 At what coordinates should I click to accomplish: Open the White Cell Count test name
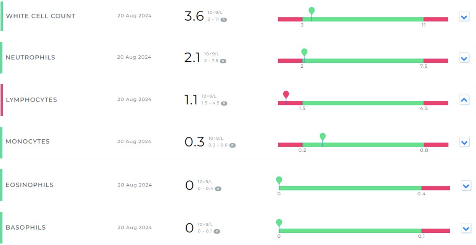(41, 16)
